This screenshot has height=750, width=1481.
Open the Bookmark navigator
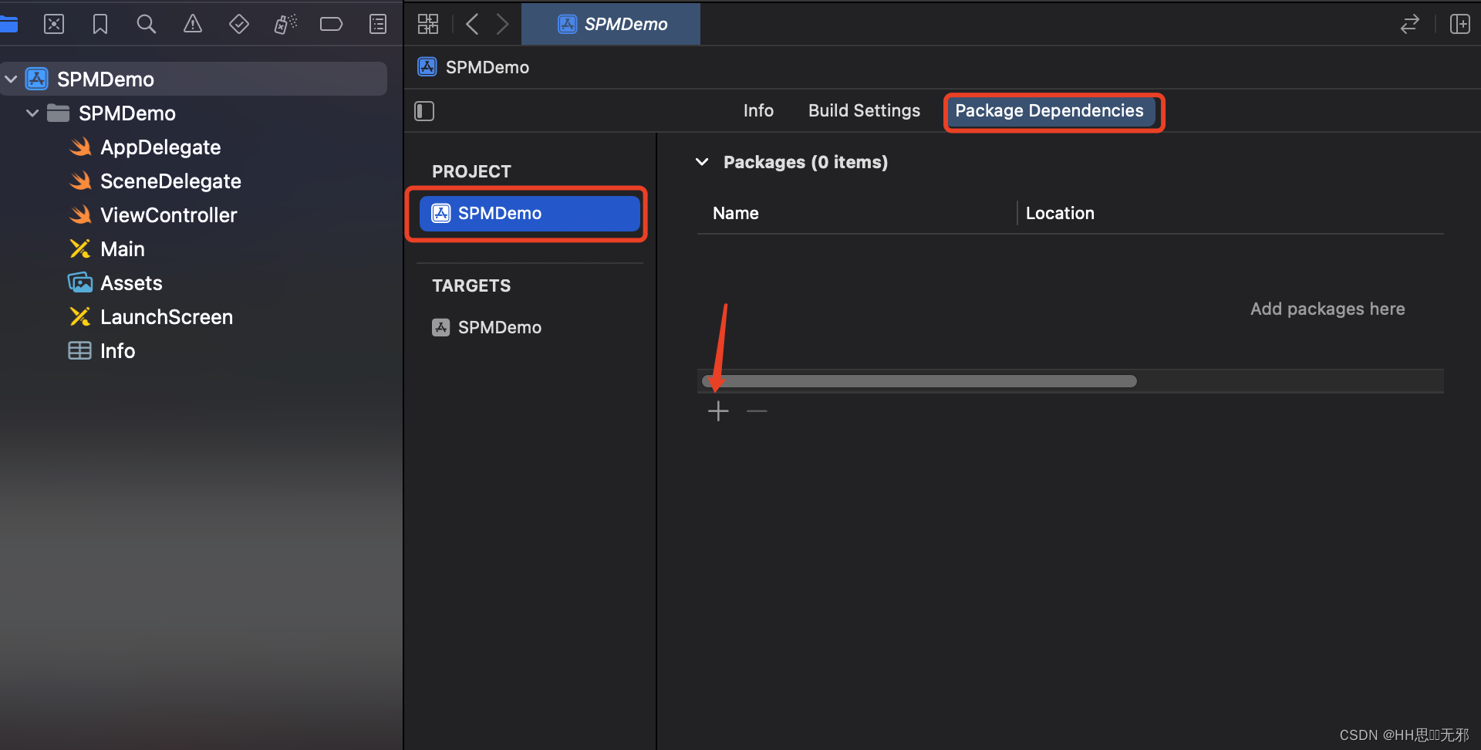point(100,24)
